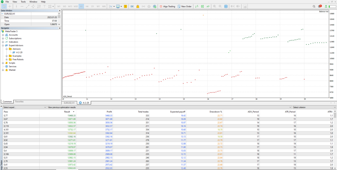Open the search magnifier icon
Screen dimensions: 337x170
(314, 6)
